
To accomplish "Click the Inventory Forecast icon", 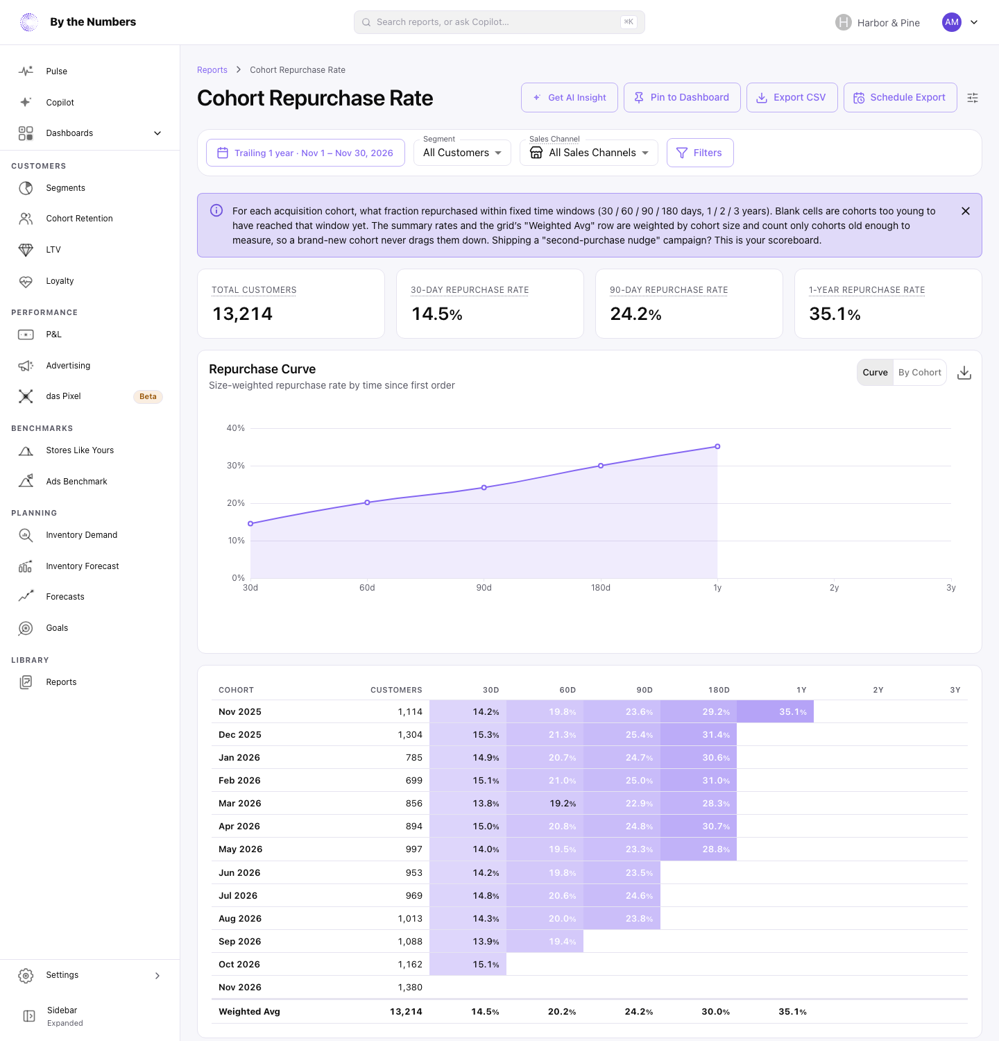I will tap(26, 566).
